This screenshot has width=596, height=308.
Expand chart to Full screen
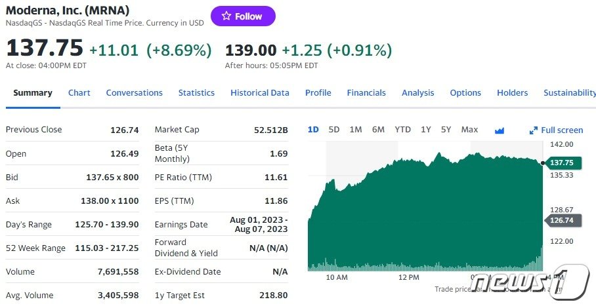tap(556, 130)
